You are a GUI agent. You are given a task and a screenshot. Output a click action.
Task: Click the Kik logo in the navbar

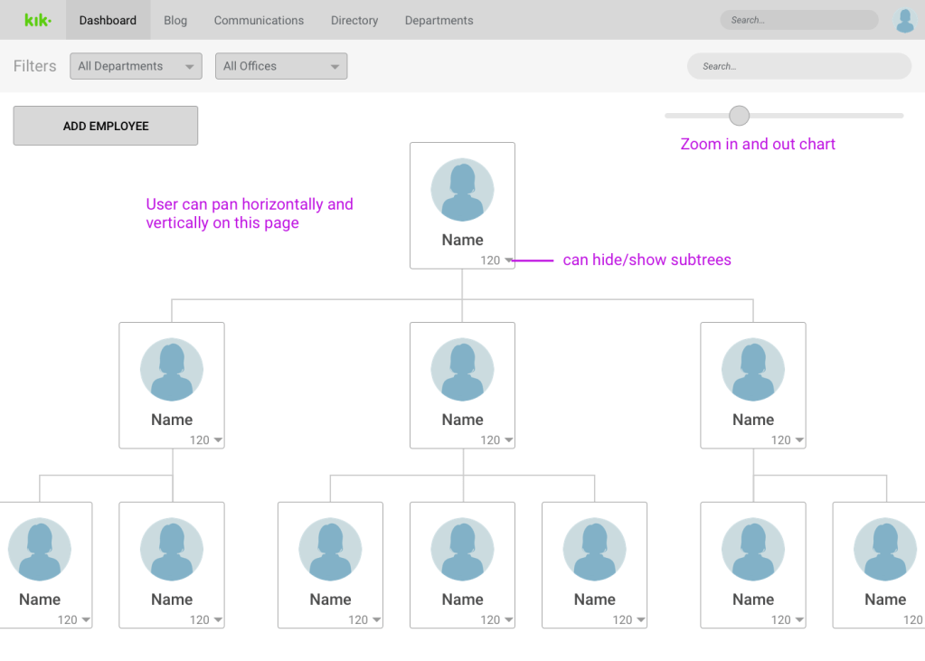coord(37,20)
